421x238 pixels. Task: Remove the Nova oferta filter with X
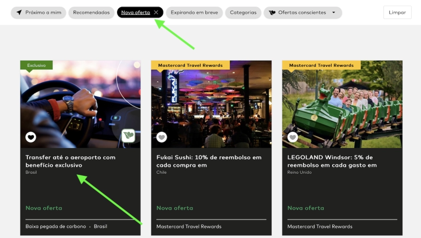[156, 12]
